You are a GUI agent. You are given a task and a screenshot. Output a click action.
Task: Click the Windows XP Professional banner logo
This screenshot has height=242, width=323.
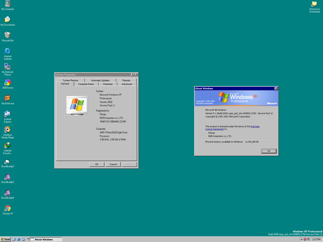[x=238, y=97]
